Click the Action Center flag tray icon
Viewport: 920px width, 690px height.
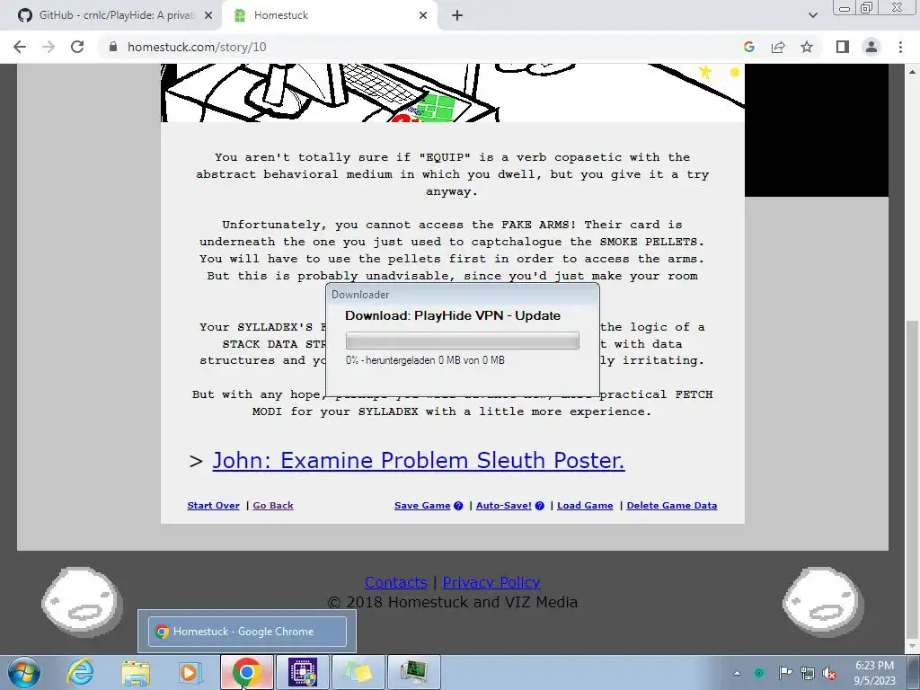tap(784, 673)
